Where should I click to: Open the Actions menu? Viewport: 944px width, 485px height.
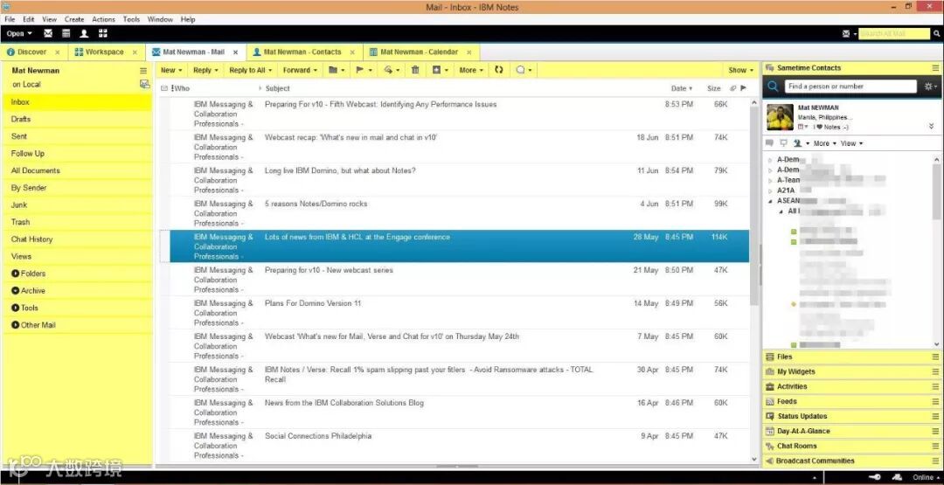pos(103,19)
